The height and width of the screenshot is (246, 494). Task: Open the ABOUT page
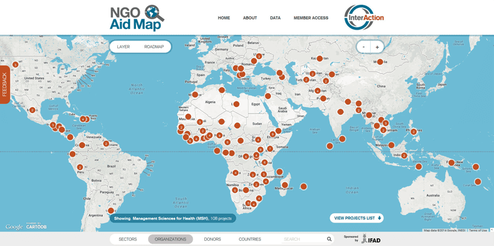tap(250, 18)
